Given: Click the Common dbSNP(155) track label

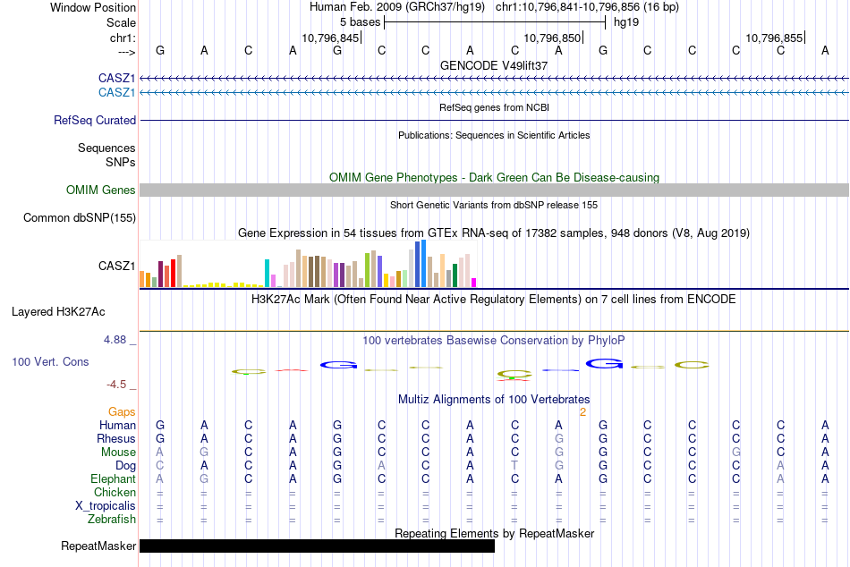Looking at the screenshot, I should pos(80,218).
